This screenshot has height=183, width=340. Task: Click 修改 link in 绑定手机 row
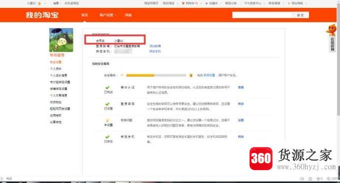[241, 137]
